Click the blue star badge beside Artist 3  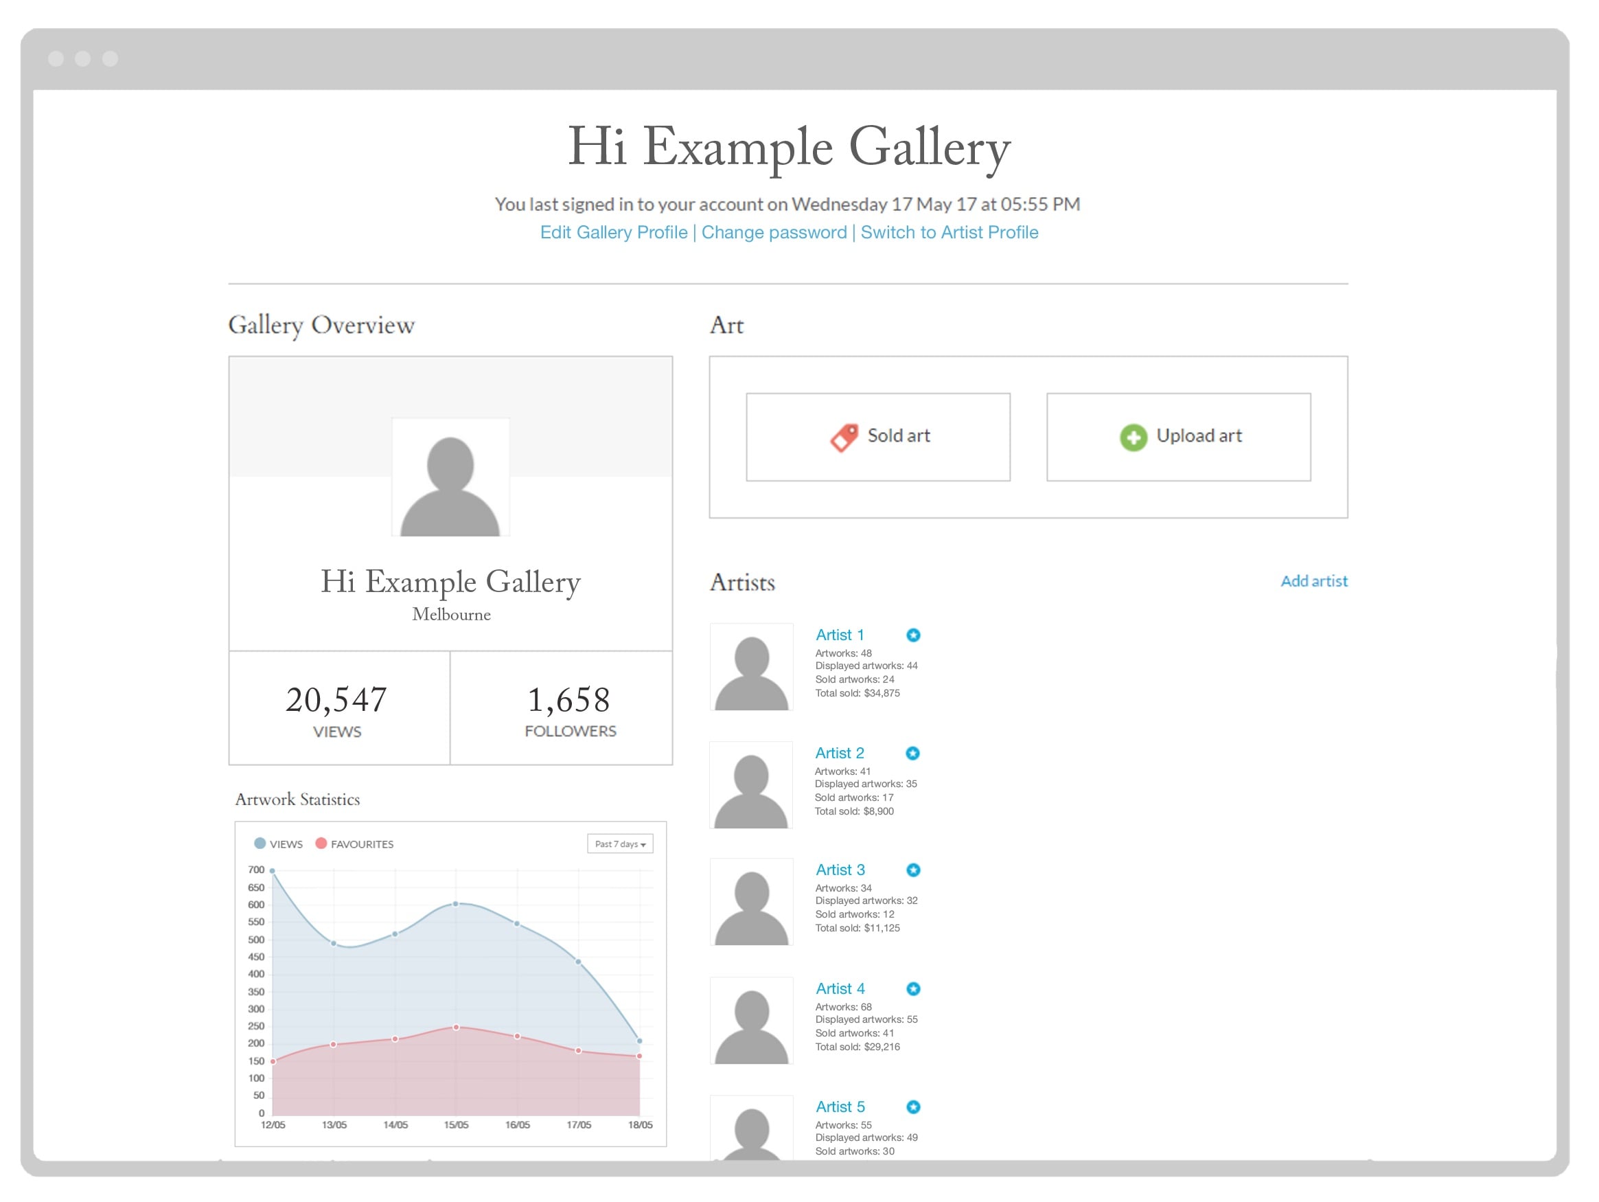913,870
